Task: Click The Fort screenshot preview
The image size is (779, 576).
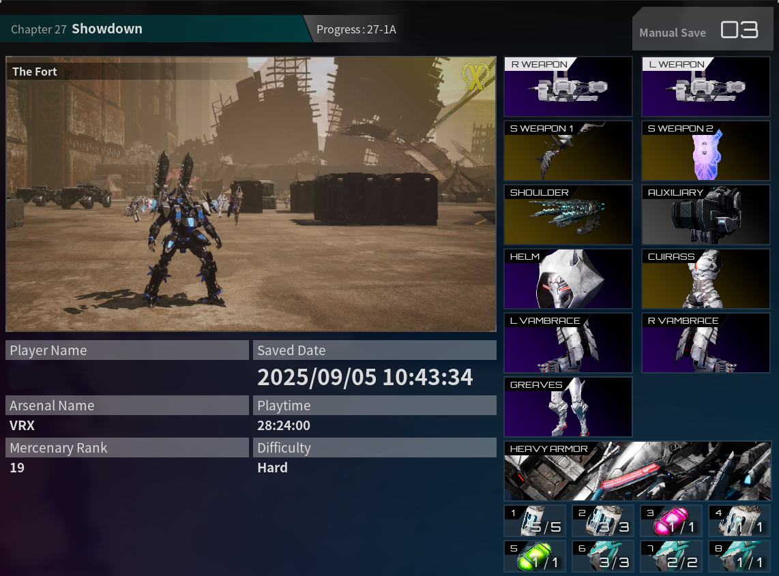Action: coord(251,194)
